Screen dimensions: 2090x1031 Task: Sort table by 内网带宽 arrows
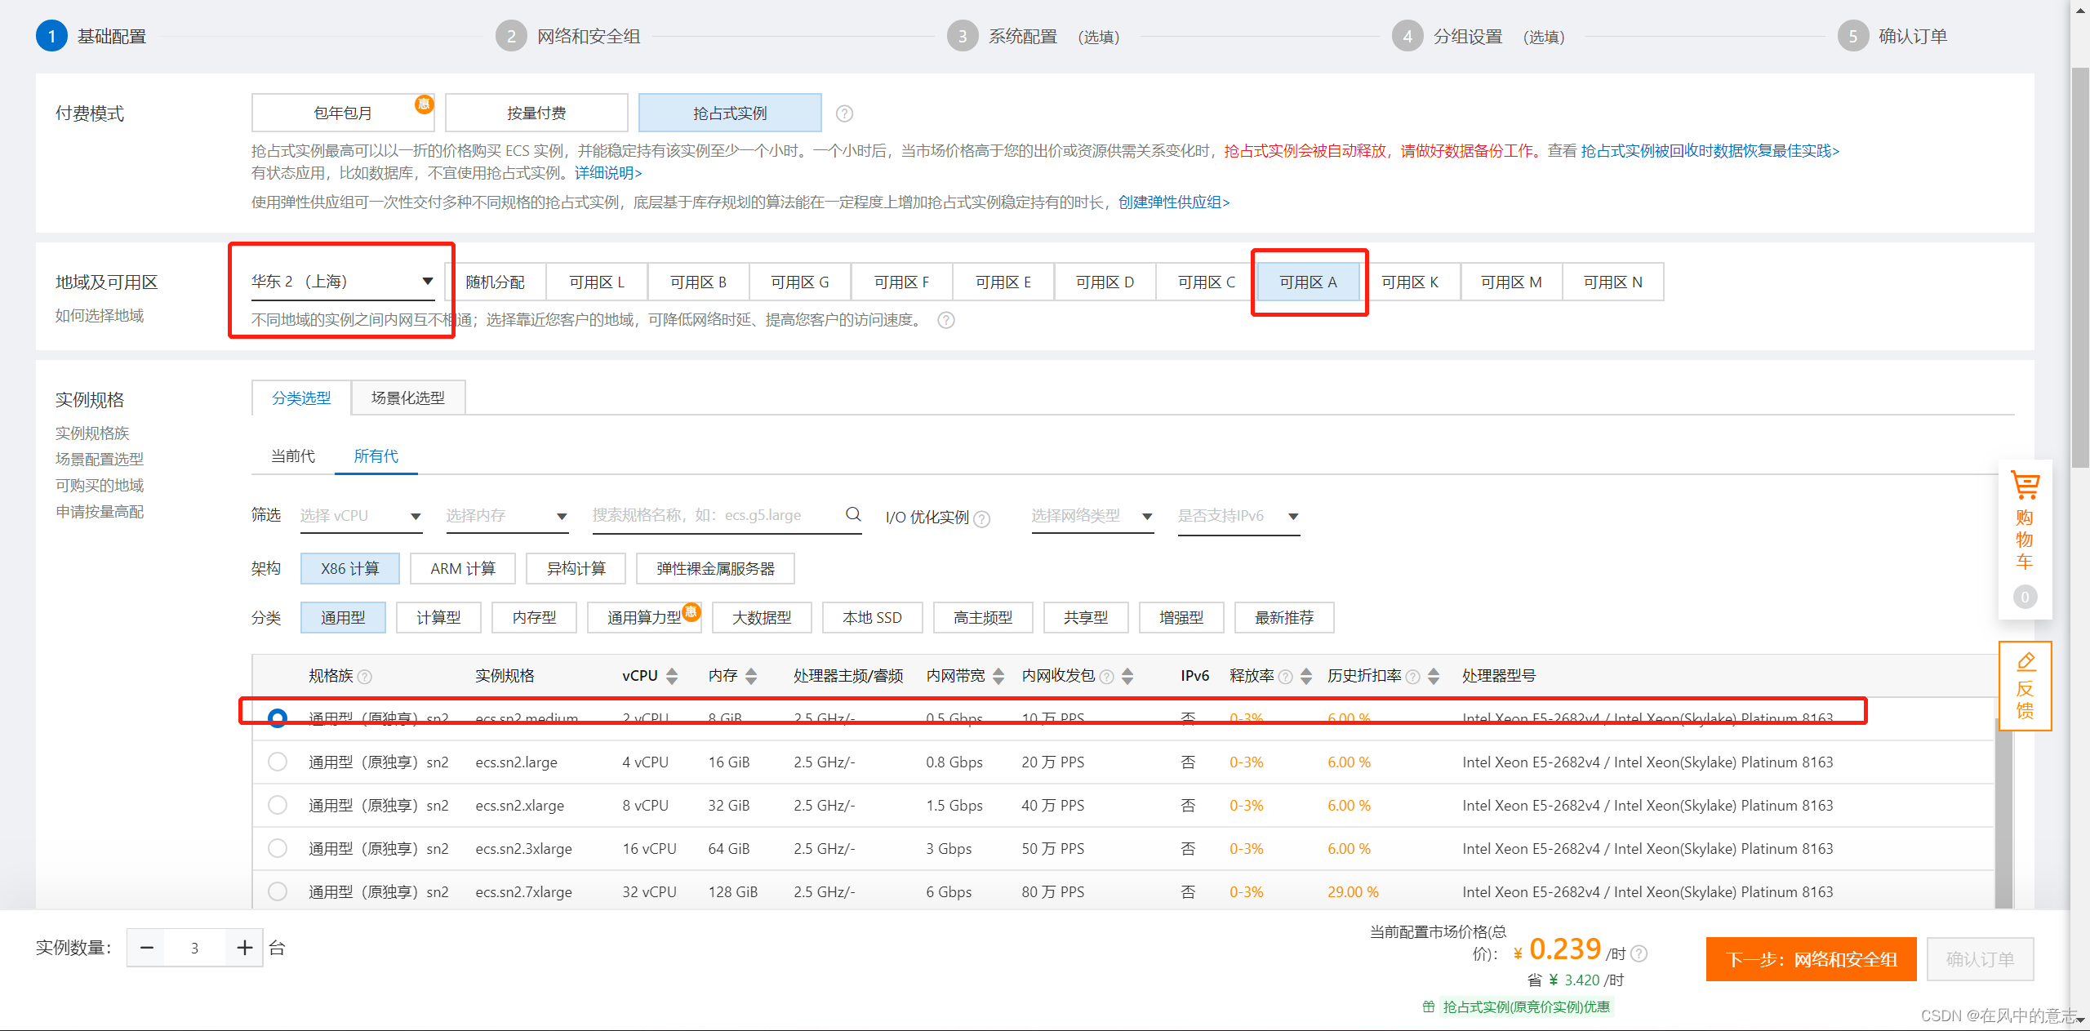pos(998,676)
